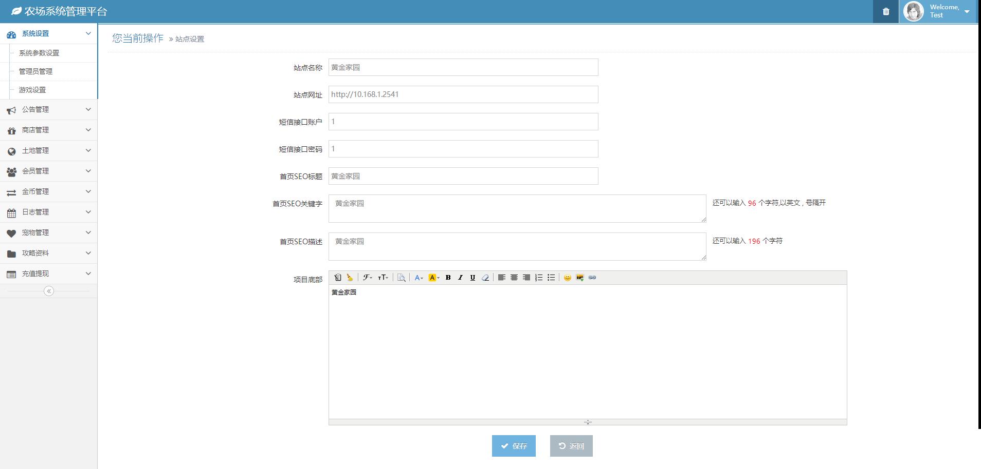Click the preview magnifier icon in editor
The image size is (981, 469).
[x=402, y=278]
